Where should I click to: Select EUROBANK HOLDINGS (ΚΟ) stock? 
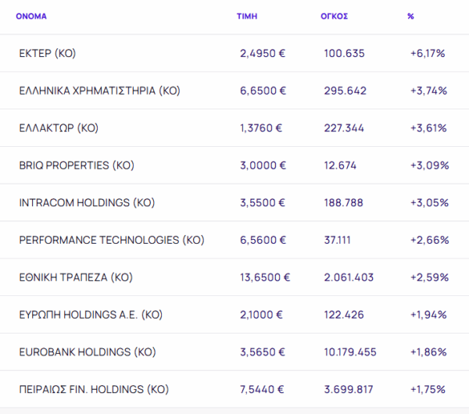pos(88,352)
